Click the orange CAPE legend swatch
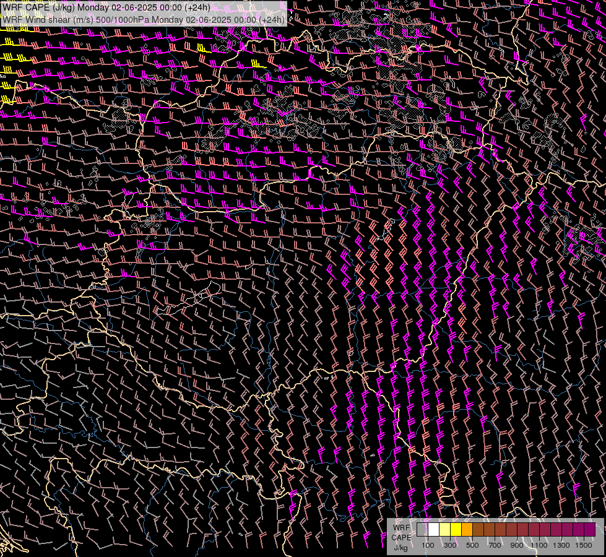The image size is (606, 557). (x=467, y=529)
